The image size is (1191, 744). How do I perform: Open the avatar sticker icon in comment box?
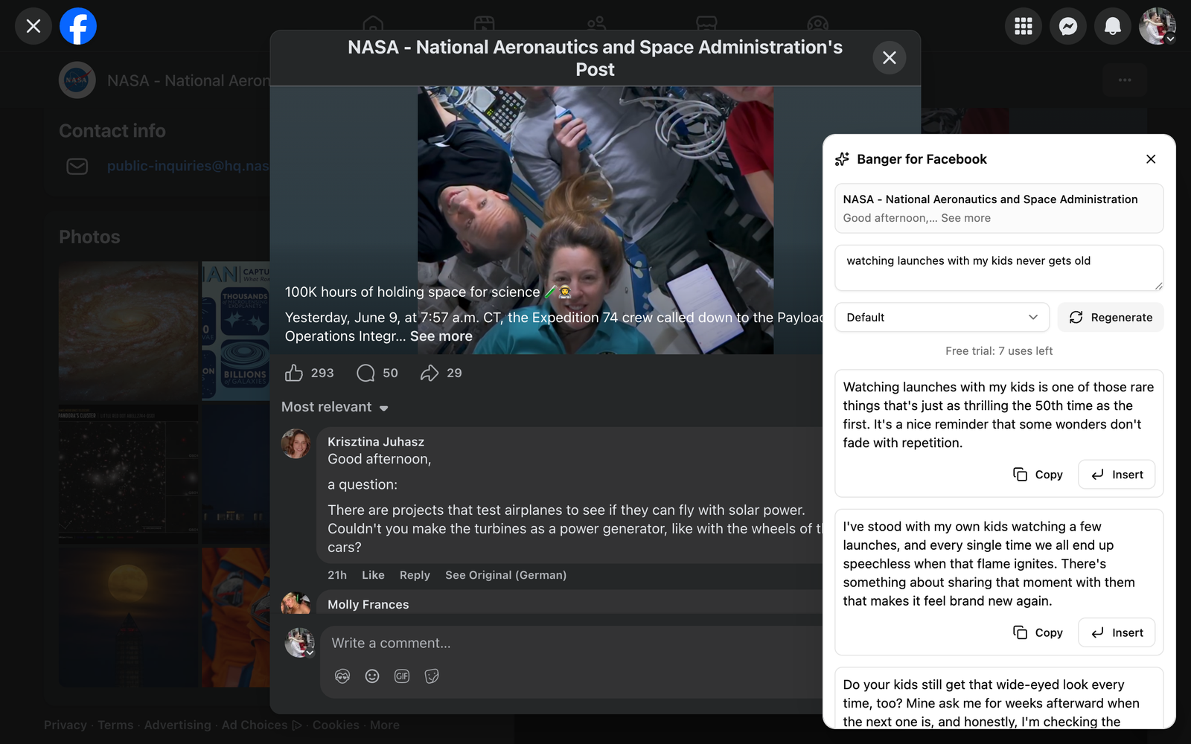[342, 676]
